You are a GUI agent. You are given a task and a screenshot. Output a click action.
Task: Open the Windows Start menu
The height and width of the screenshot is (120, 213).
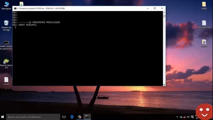click(2, 117)
